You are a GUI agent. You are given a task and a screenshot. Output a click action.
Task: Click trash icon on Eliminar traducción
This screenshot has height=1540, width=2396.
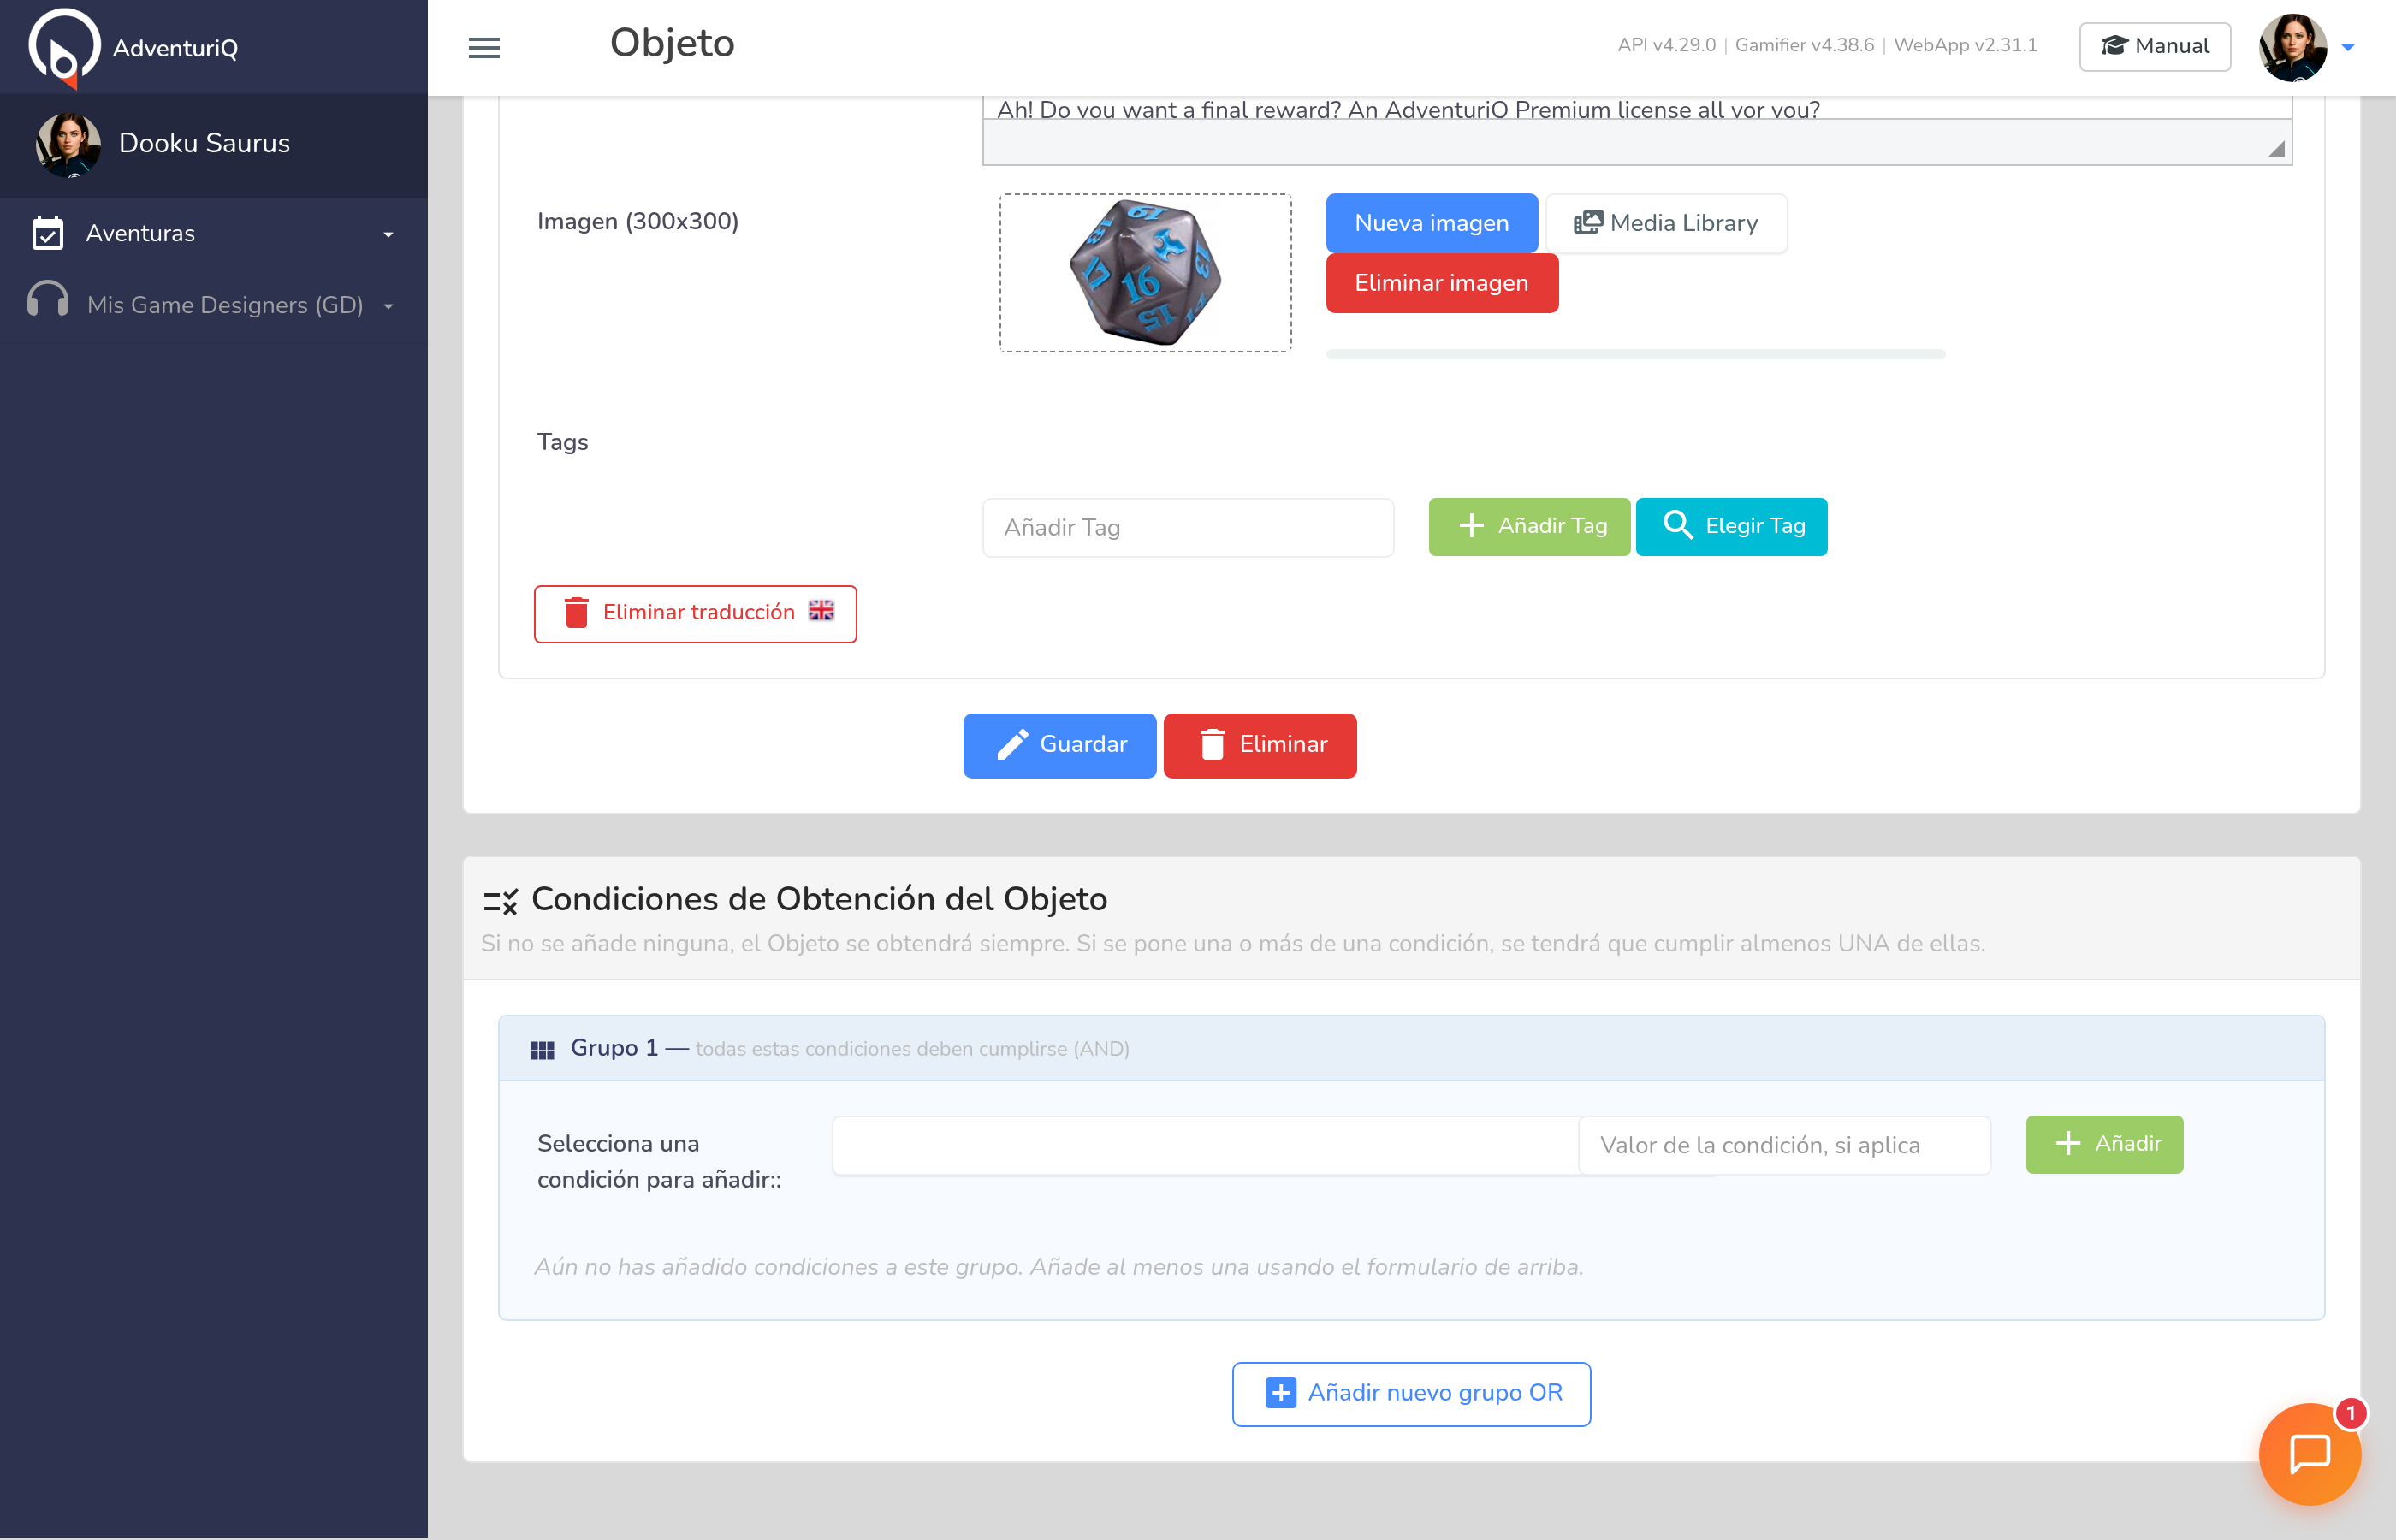coord(576,612)
